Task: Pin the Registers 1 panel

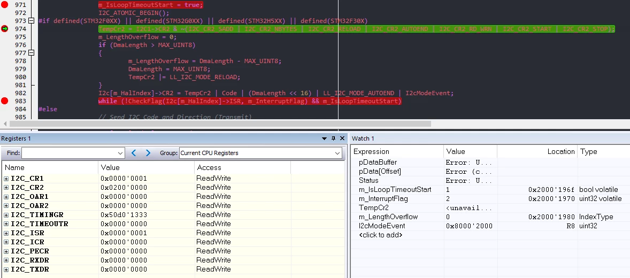Action: coord(333,138)
